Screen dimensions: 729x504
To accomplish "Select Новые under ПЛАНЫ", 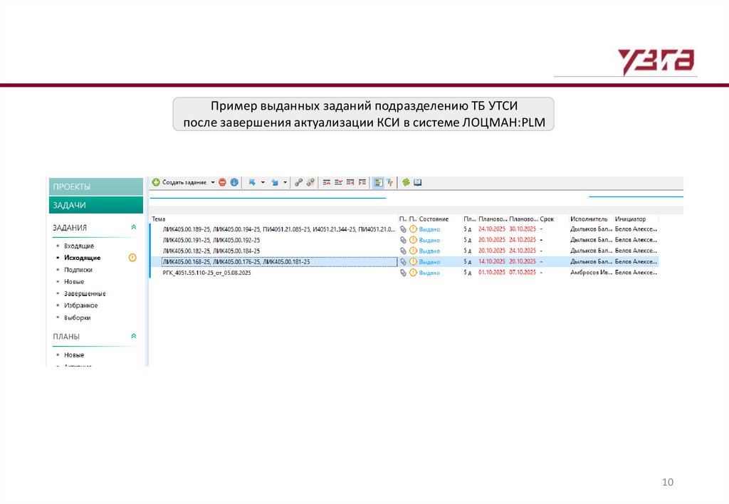I will pos(74,355).
